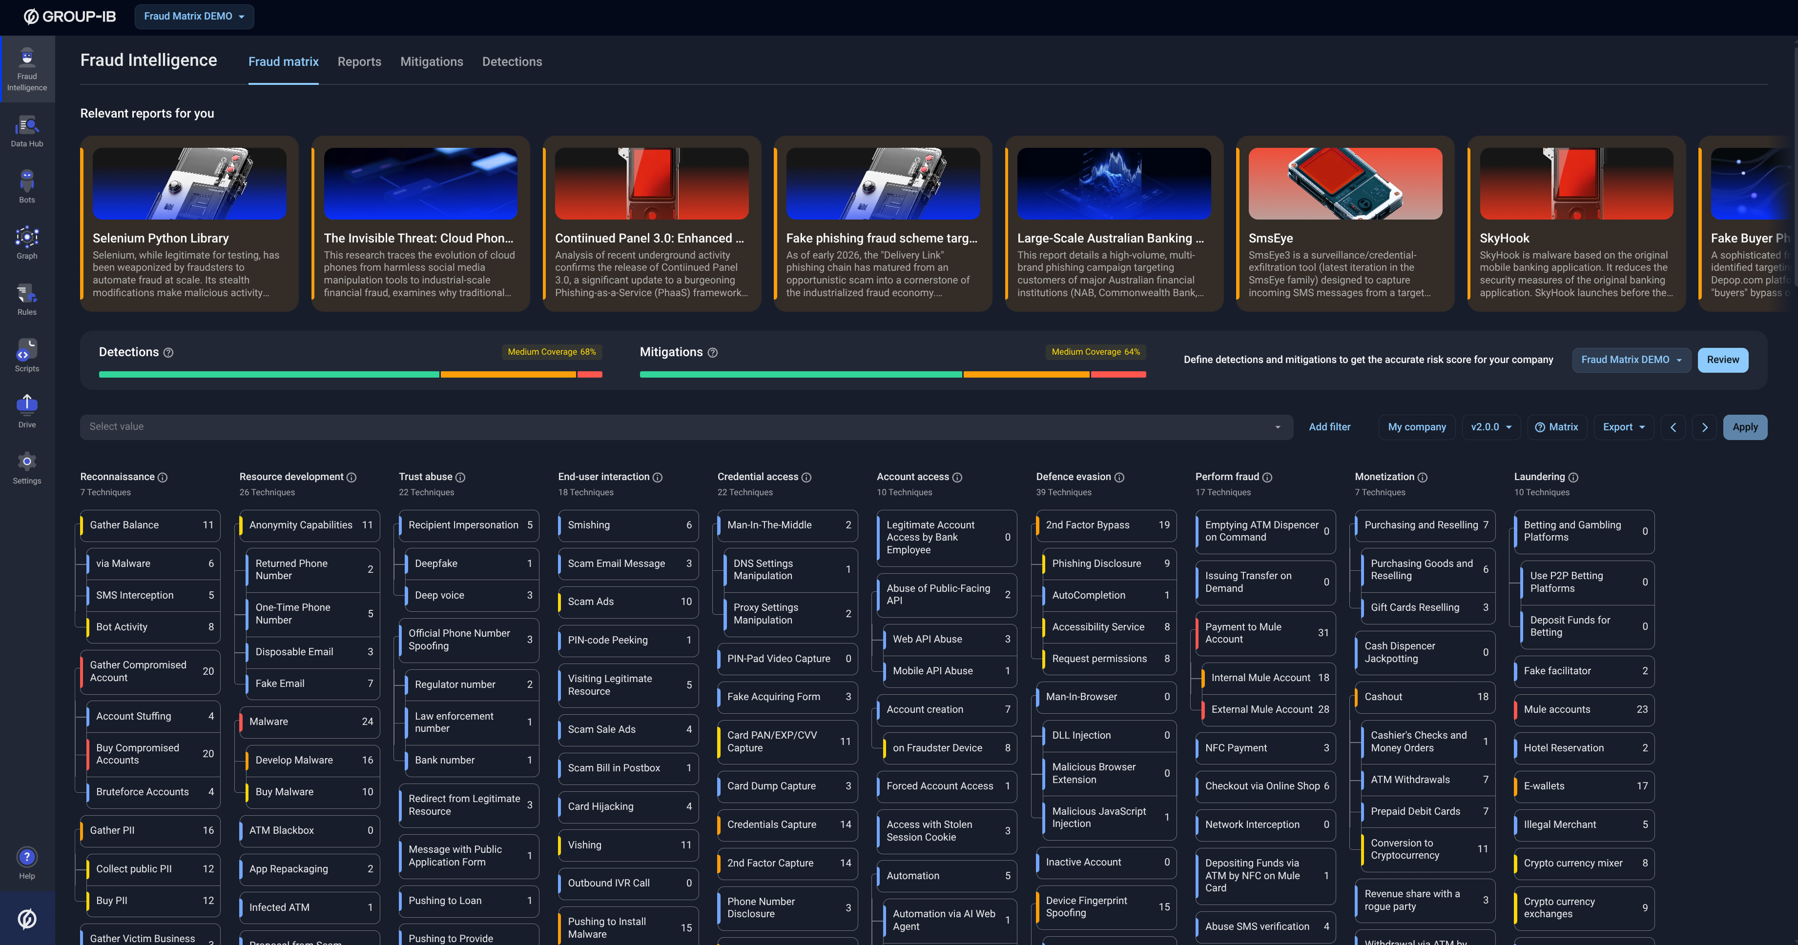Viewport: 1798px width, 945px height.
Task: Open the Fraud Matrix DEMO header dropdown
Action: point(194,16)
